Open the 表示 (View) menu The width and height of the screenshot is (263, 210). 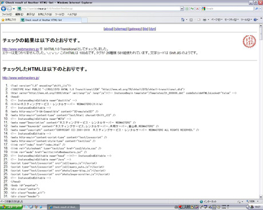coord(30,14)
